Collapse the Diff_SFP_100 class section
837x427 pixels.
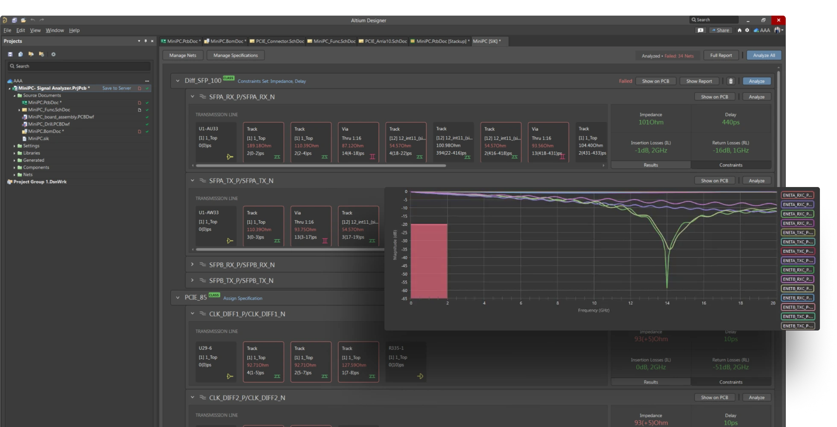178,81
